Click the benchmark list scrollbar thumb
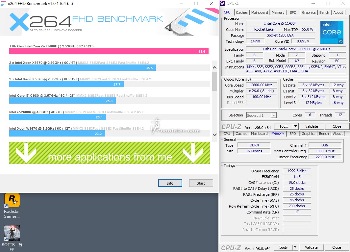The image size is (350, 252). click(214, 81)
